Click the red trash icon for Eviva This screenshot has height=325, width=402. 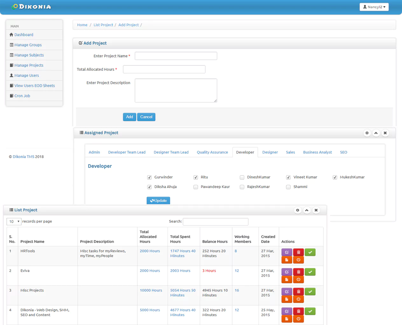[x=298, y=272]
